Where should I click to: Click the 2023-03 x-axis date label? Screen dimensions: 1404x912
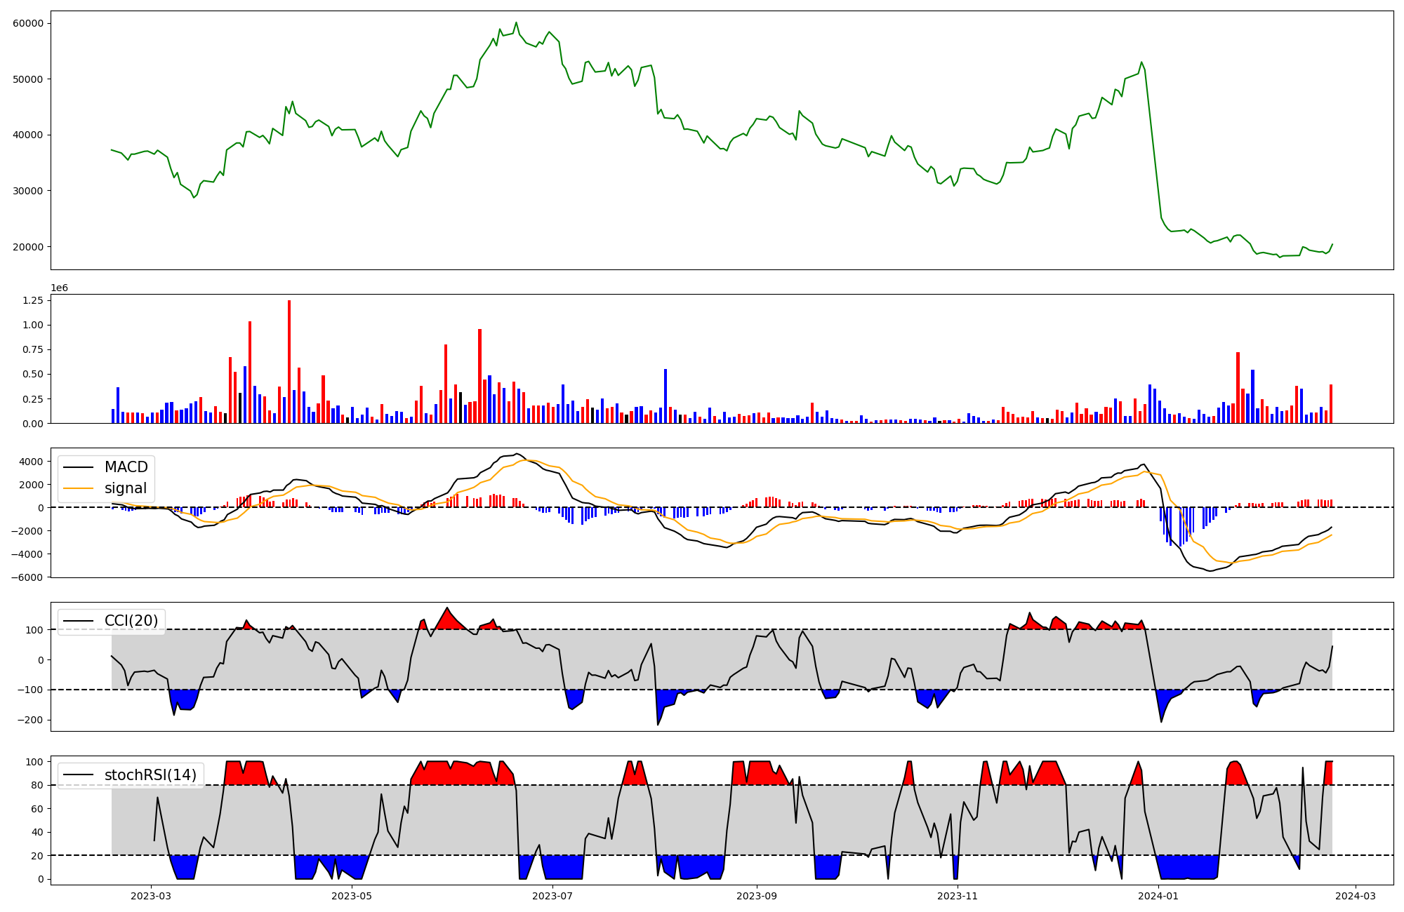pyautogui.click(x=151, y=896)
